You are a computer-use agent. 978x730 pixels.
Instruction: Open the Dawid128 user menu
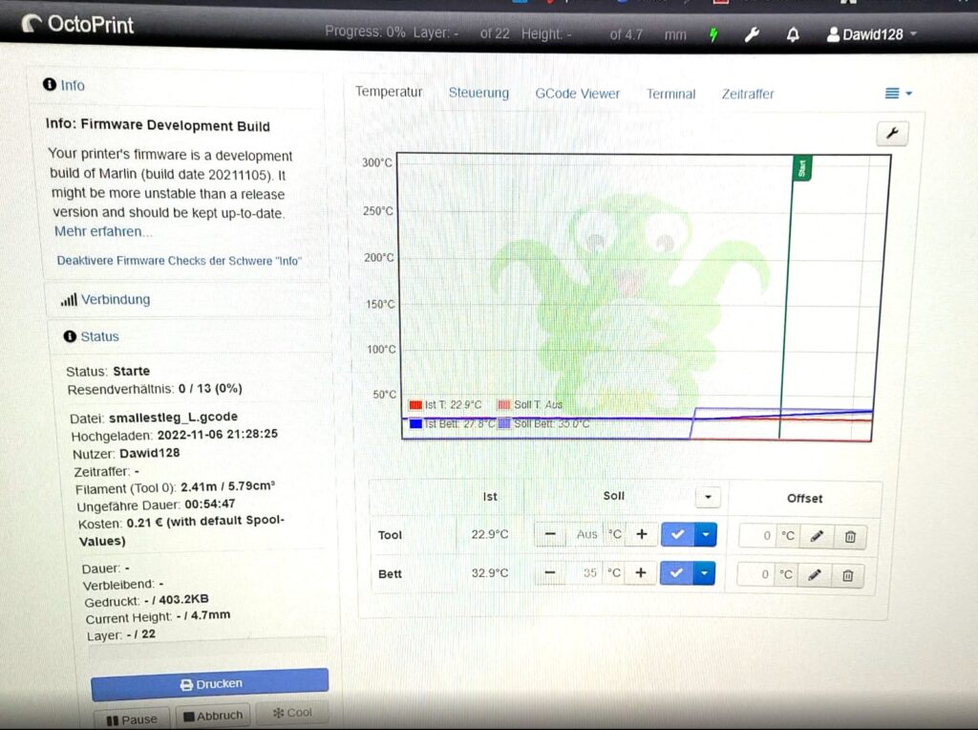871,34
